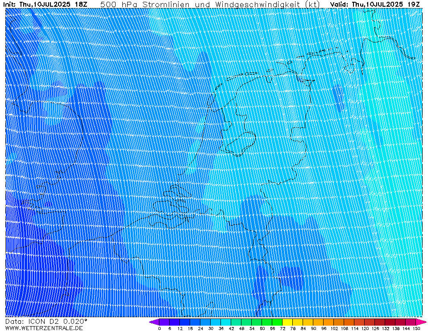Screen dimensions: 428x331
Task: Select the 12–18 kt blue swatch
Action: 185,322
